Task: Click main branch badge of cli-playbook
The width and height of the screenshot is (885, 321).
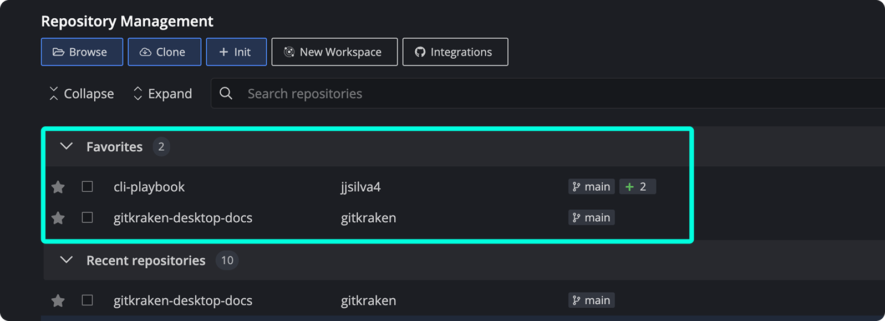Action: pos(592,187)
